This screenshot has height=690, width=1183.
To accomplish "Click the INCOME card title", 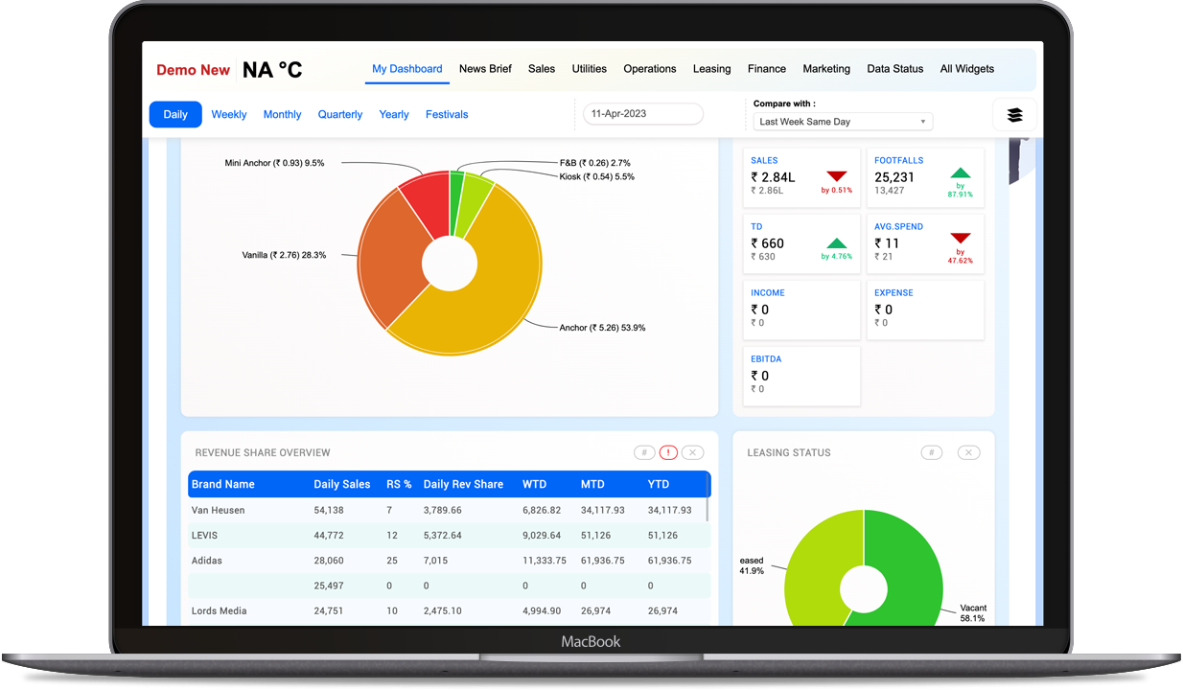I will (x=768, y=292).
